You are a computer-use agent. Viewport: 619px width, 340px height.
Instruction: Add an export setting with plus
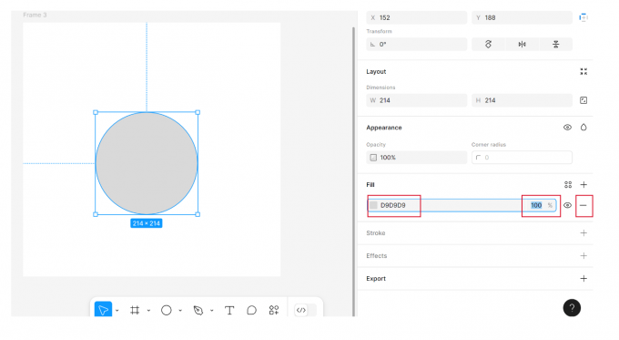tap(583, 279)
